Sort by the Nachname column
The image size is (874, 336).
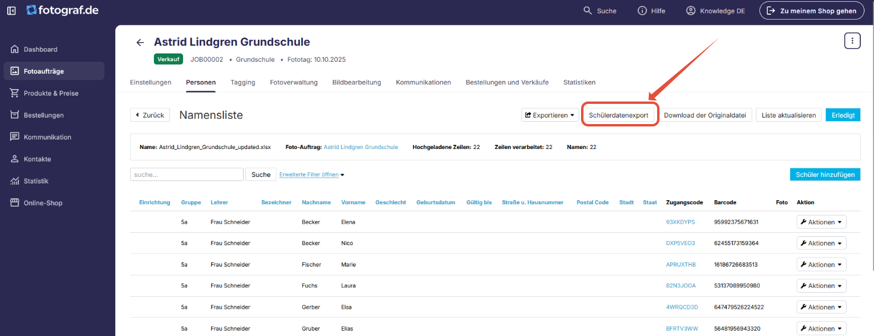click(316, 202)
